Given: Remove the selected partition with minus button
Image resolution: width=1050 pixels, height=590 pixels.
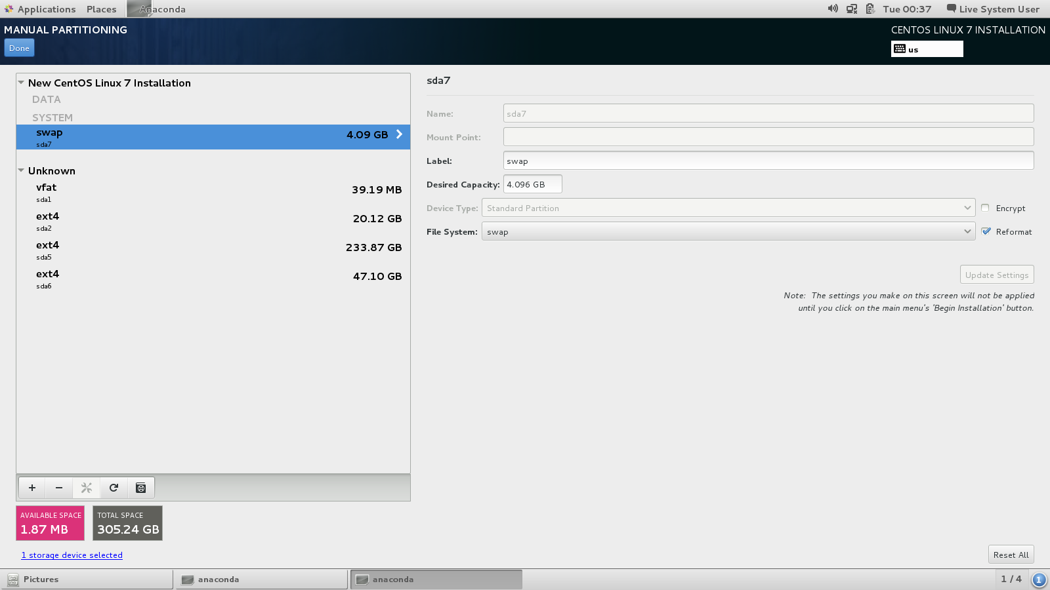Looking at the screenshot, I should tap(59, 488).
